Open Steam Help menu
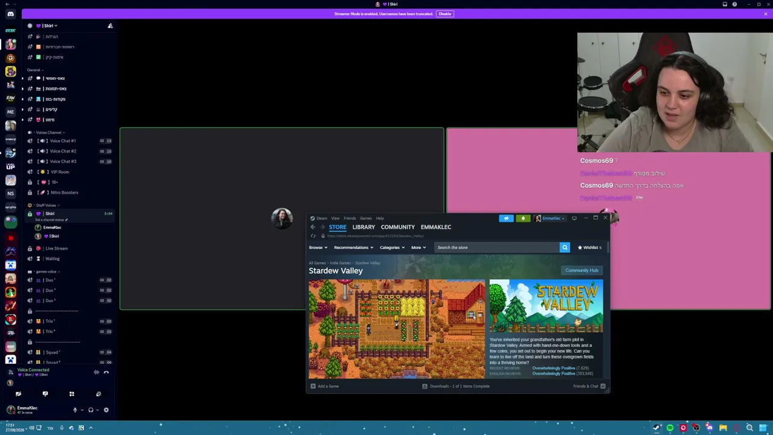This screenshot has width=773, height=435. click(380, 218)
